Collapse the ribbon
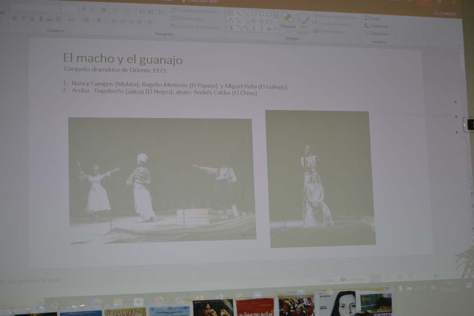 click(x=459, y=45)
